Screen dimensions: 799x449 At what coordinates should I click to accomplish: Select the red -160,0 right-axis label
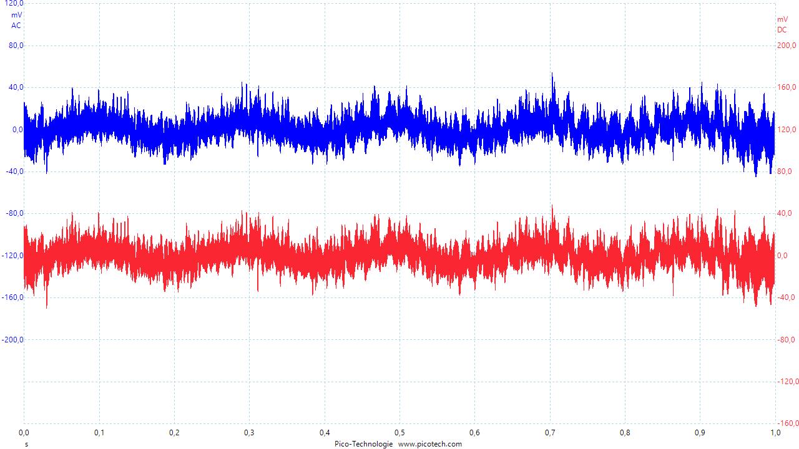coord(787,423)
